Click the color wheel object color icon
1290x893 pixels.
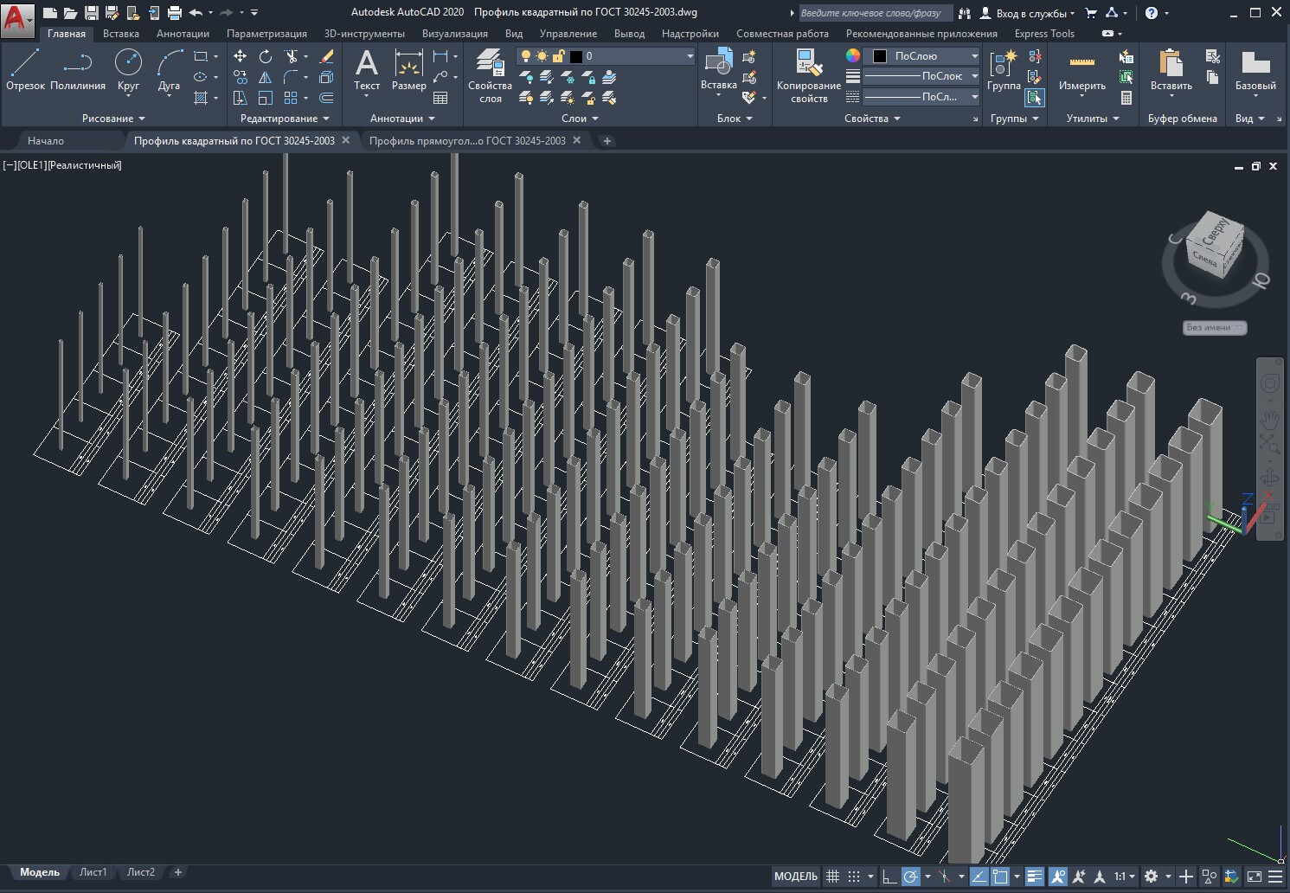click(x=853, y=56)
